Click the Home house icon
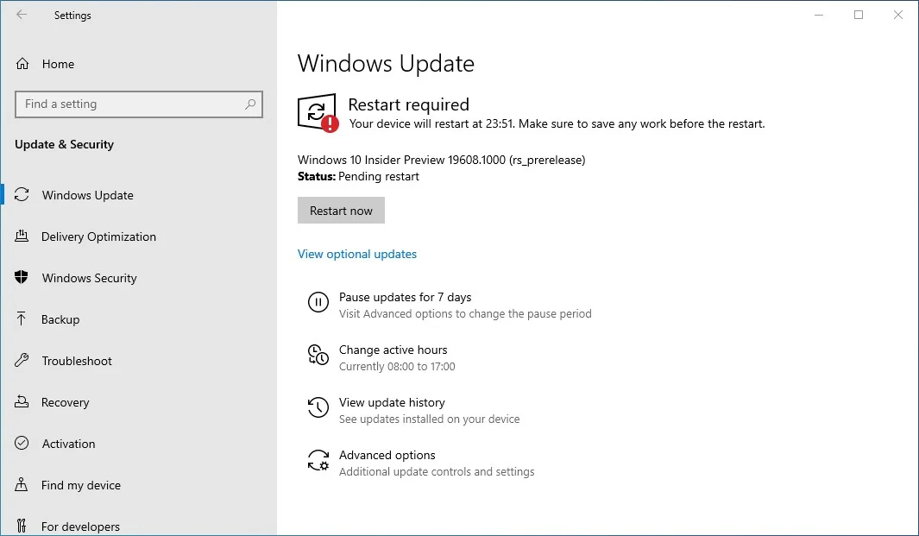Screen dimensions: 919x536 point(22,63)
